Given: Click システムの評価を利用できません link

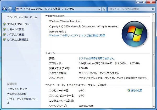Looking at the screenshot, I should coord(97,58).
